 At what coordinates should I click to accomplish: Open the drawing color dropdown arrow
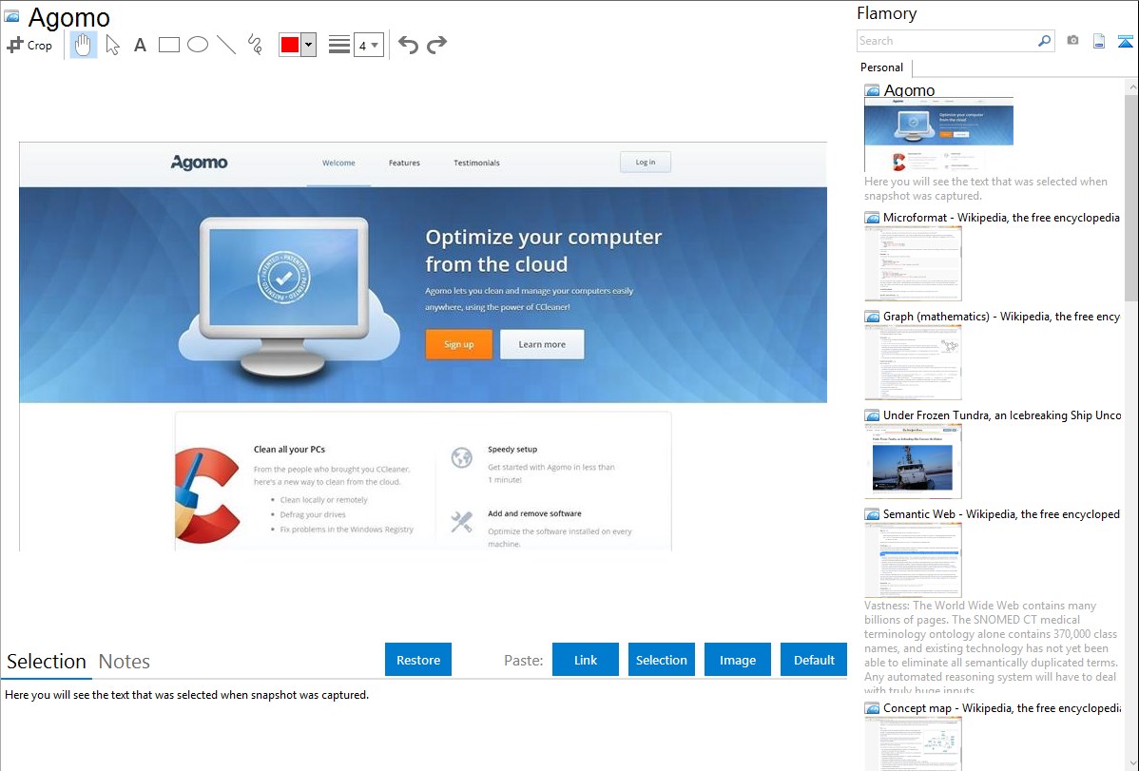pyautogui.click(x=308, y=45)
